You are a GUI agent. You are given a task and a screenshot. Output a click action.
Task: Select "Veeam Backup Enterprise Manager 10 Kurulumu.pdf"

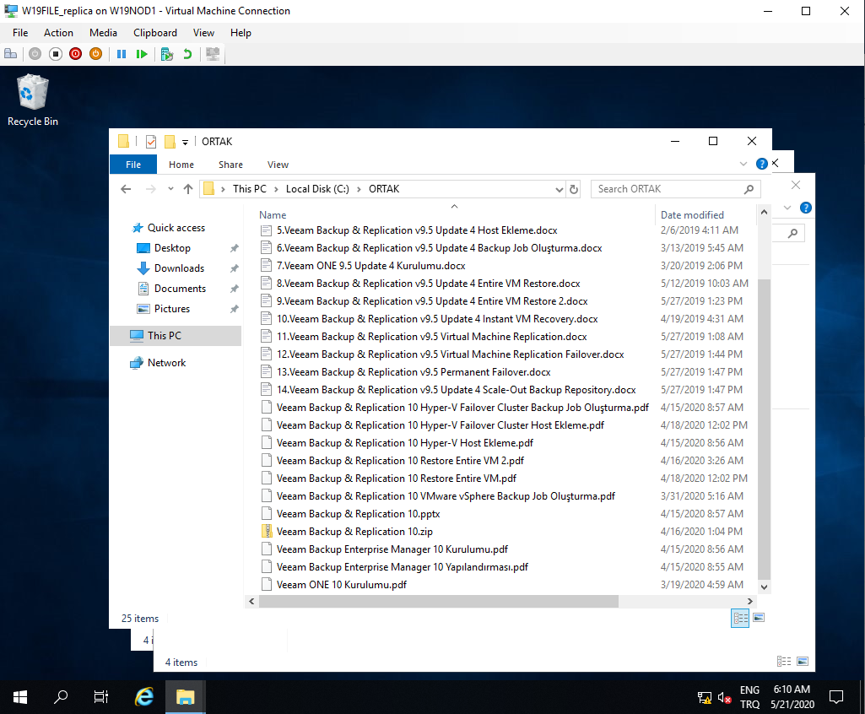pos(392,549)
